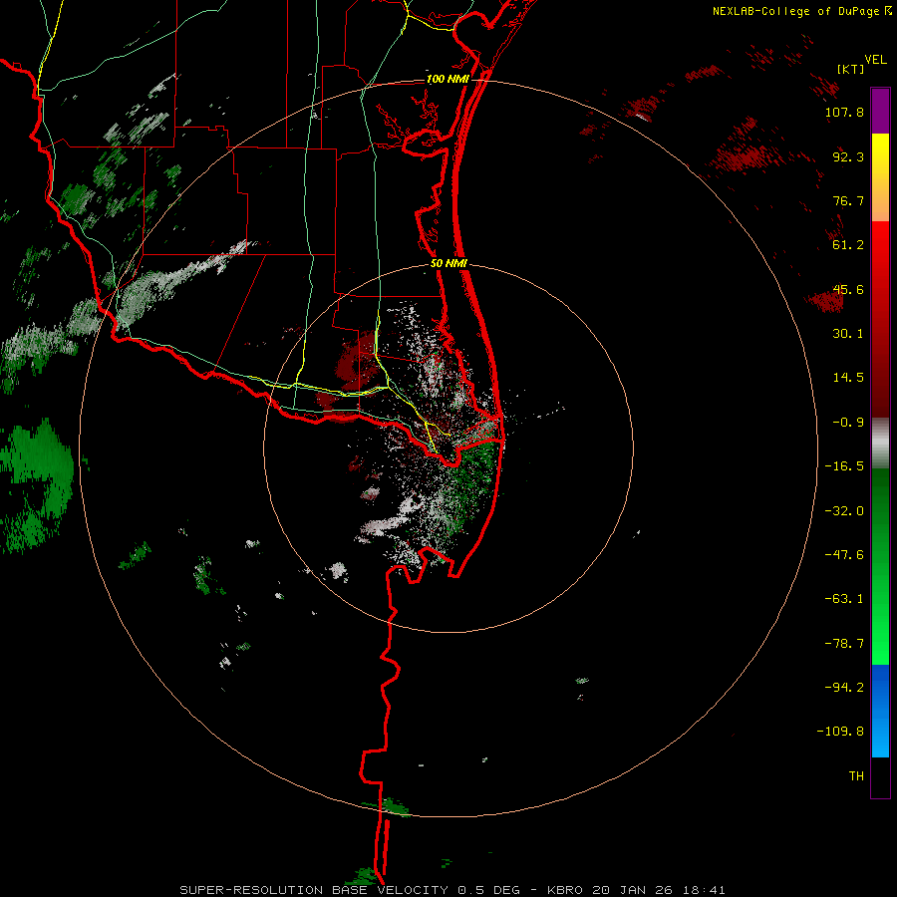This screenshot has height=897, width=897.
Task: Click the TH threshold label
Action: pyautogui.click(x=856, y=776)
